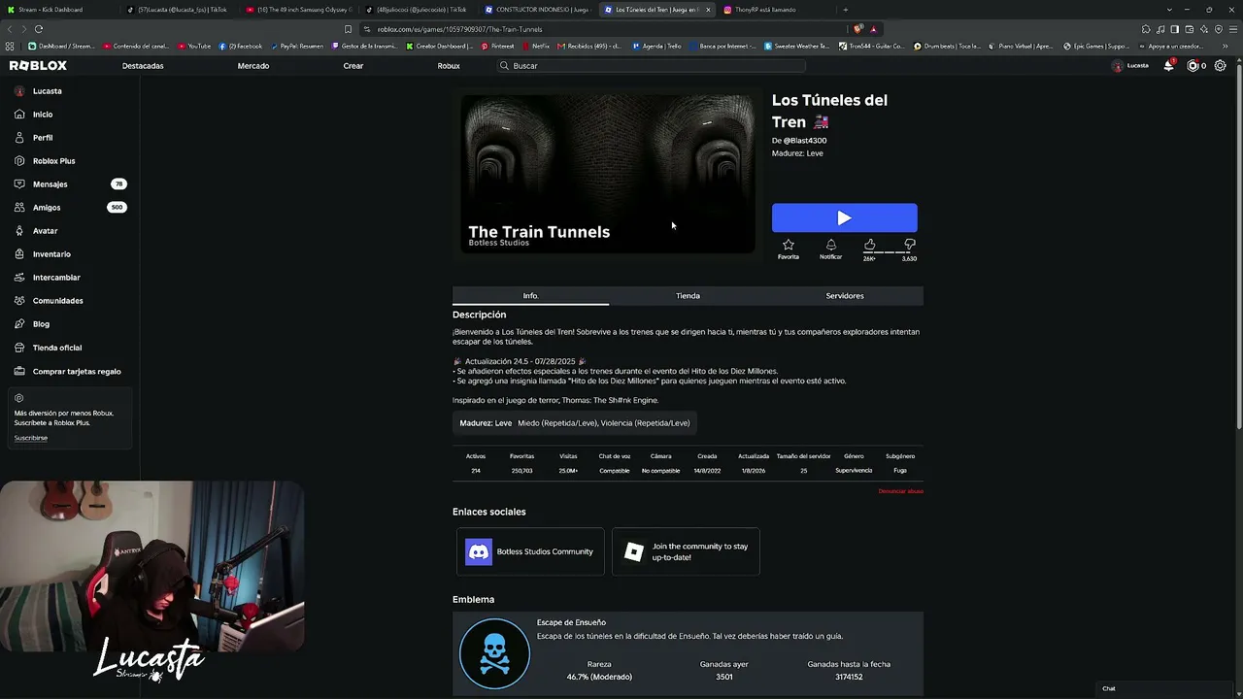Click the Supervivencia genre value
Screen dimensions: 1243x699
coord(854,471)
